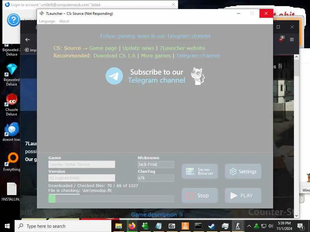Open the Windows Start menu
The image size is (310, 232).
click(7, 226)
